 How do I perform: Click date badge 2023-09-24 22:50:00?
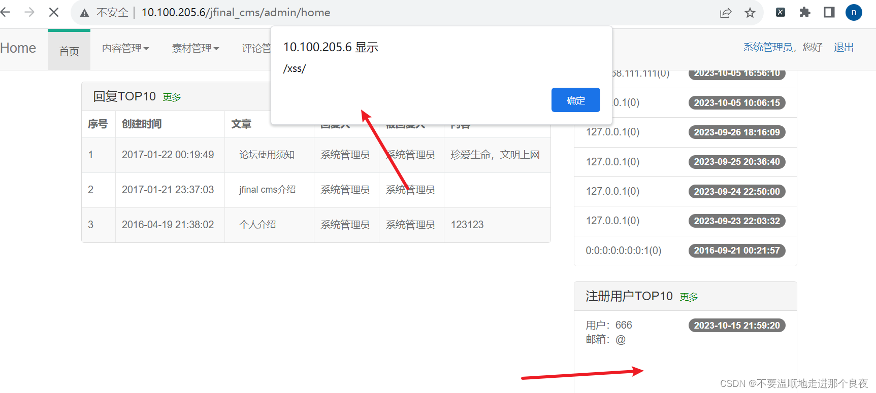click(737, 192)
